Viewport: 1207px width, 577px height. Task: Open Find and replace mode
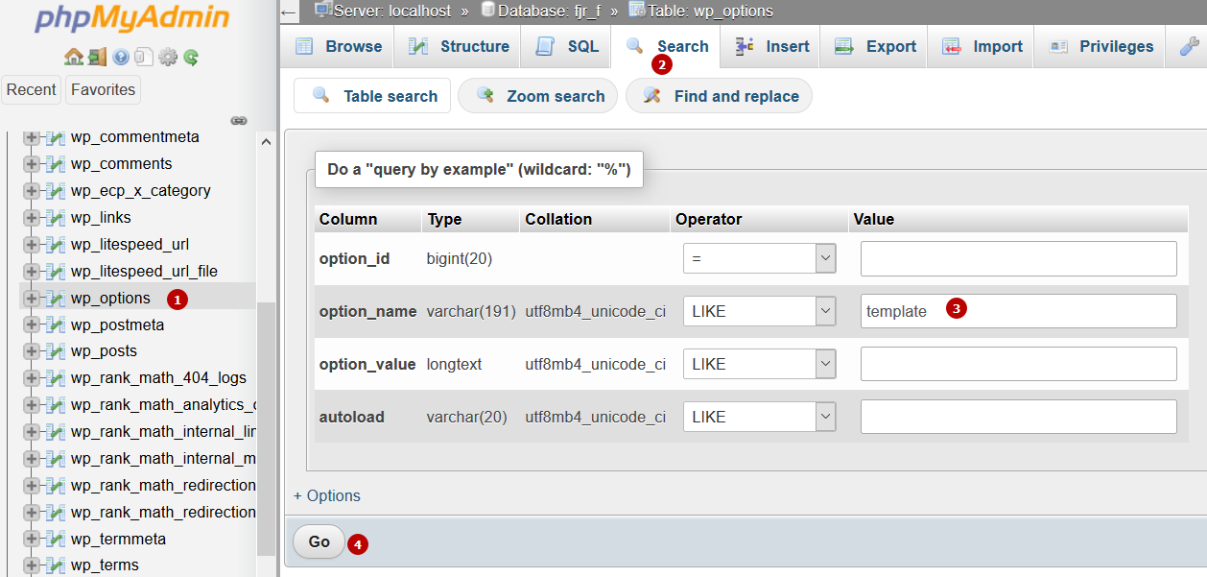coord(718,95)
